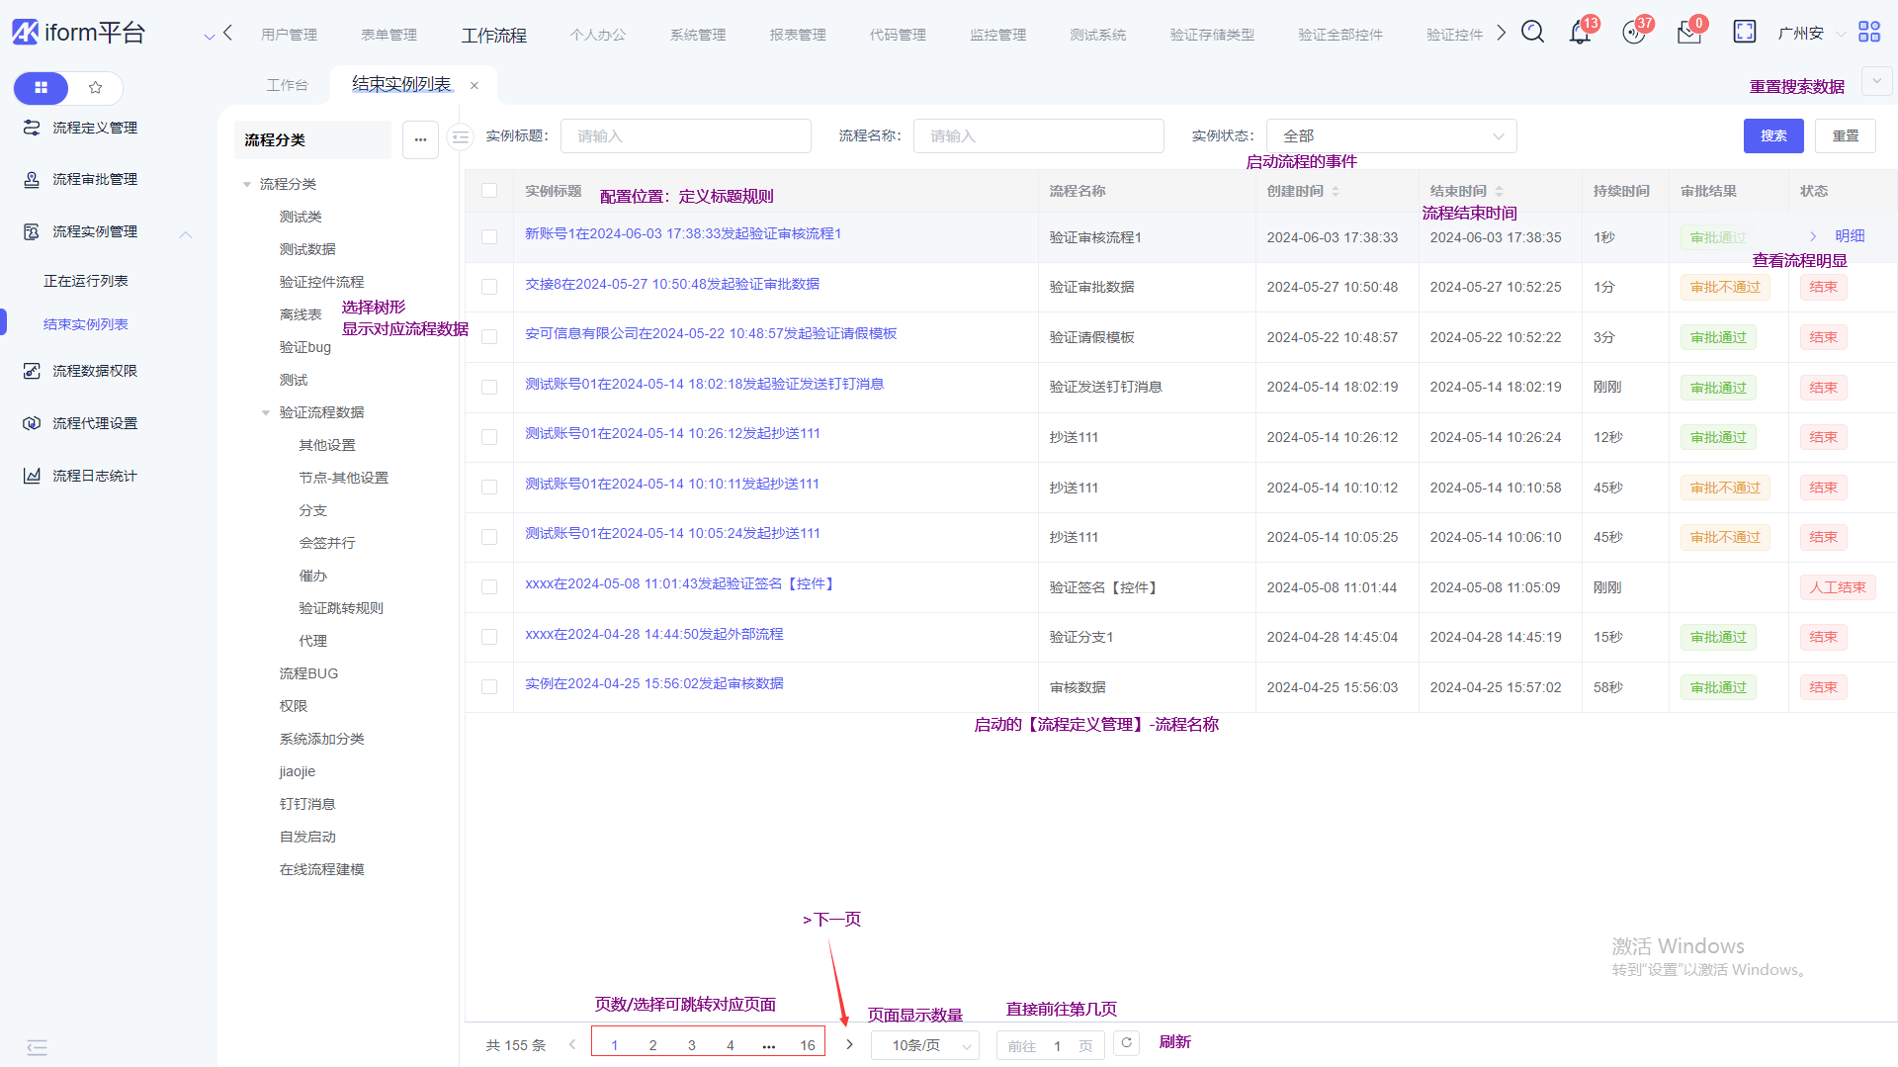Click the search magnifier icon in header
Screen dimensions: 1898x1067
click(x=1532, y=33)
